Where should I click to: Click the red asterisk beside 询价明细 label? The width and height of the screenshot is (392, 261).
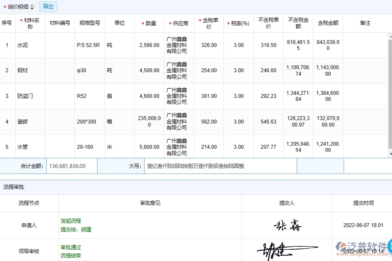[x=5, y=7]
